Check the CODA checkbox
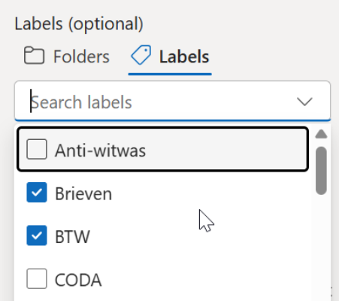This screenshot has height=301, width=339. [x=37, y=278]
